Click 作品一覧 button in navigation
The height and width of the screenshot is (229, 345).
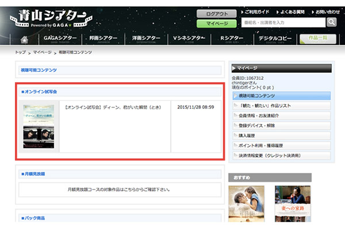coord(318,39)
